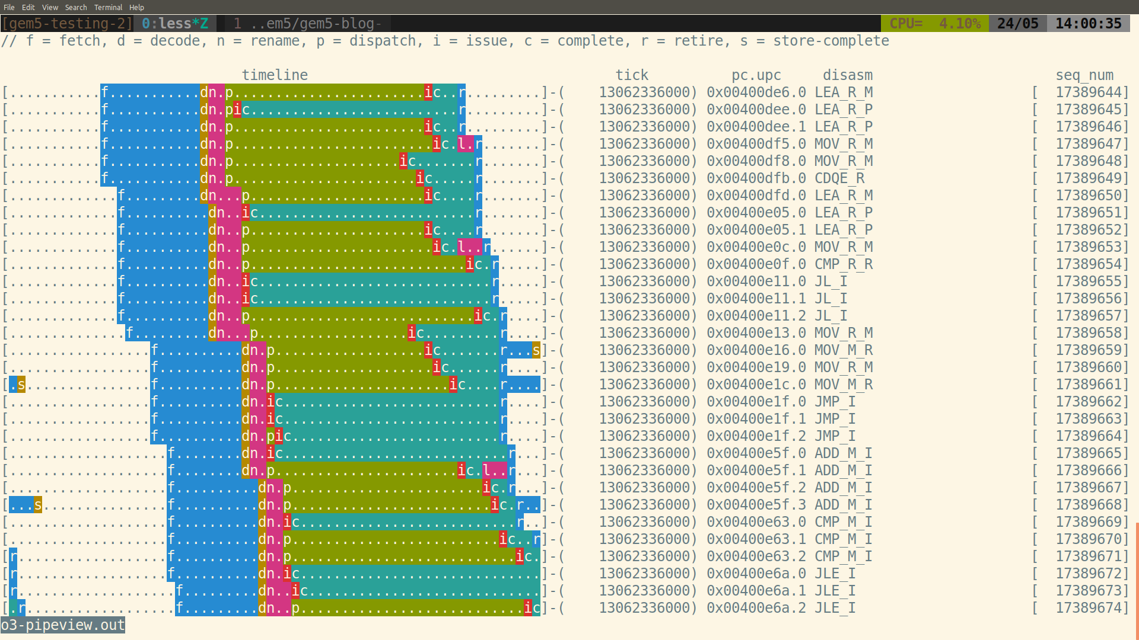Click the disasm column header

point(848,75)
